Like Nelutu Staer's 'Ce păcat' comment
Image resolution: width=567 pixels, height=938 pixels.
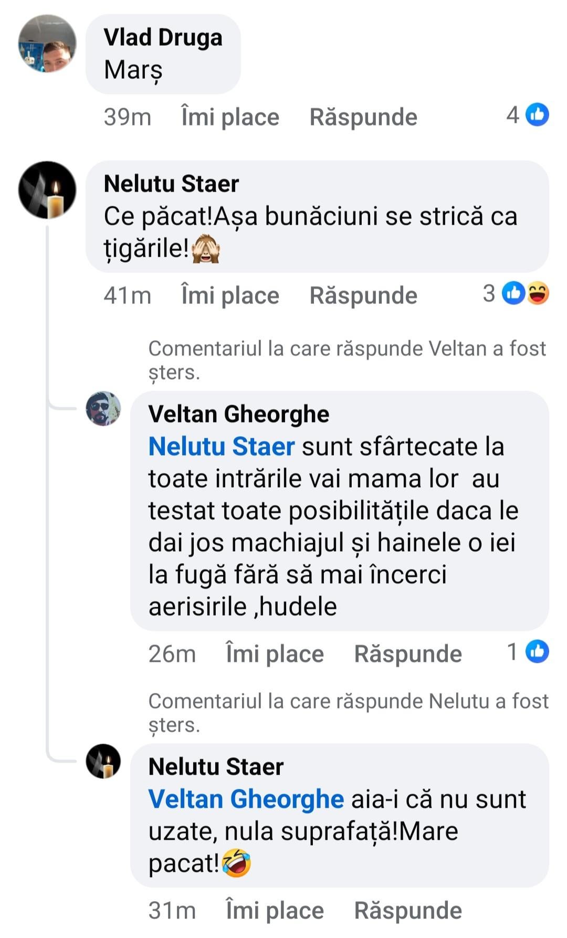(x=230, y=296)
